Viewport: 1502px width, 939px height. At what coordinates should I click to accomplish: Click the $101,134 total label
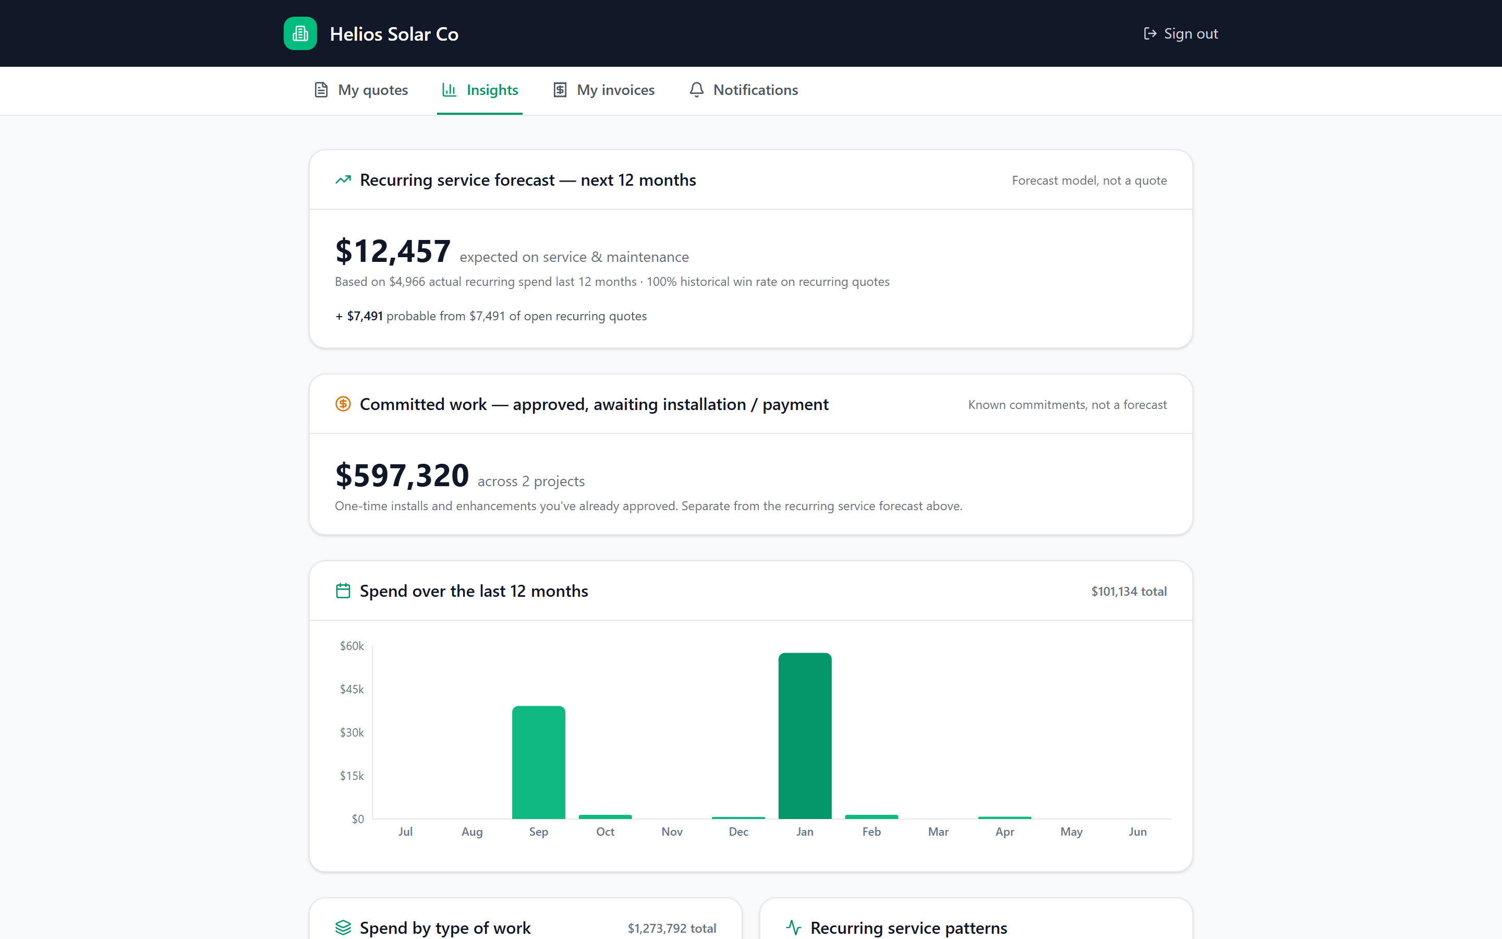tap(1129, 591)
